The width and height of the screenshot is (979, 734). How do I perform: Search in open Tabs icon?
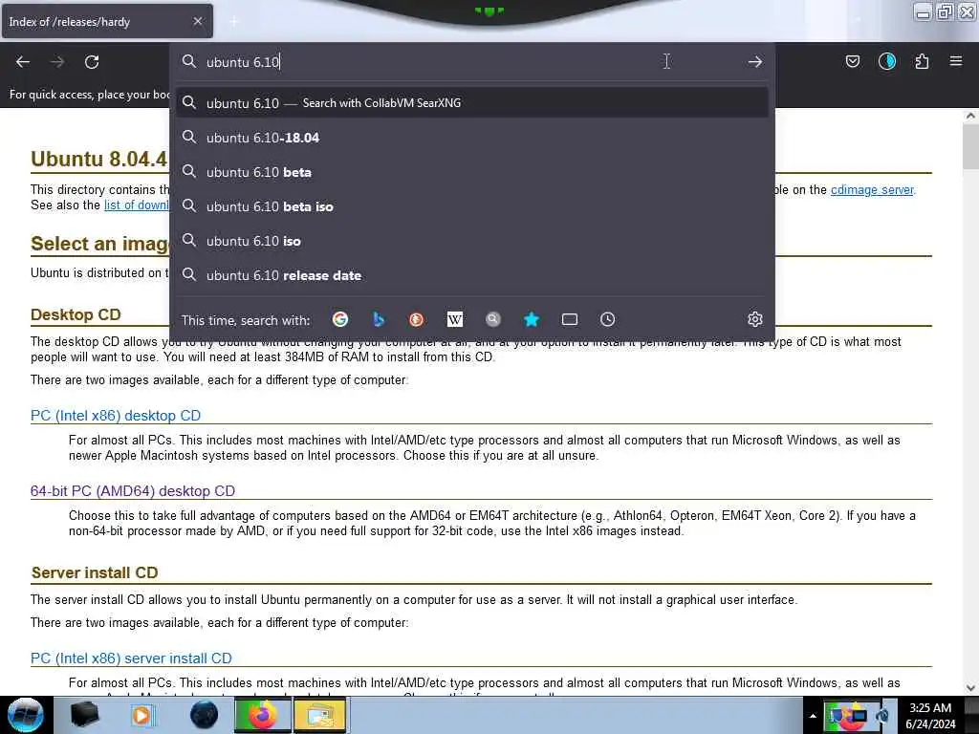point(570,319)
